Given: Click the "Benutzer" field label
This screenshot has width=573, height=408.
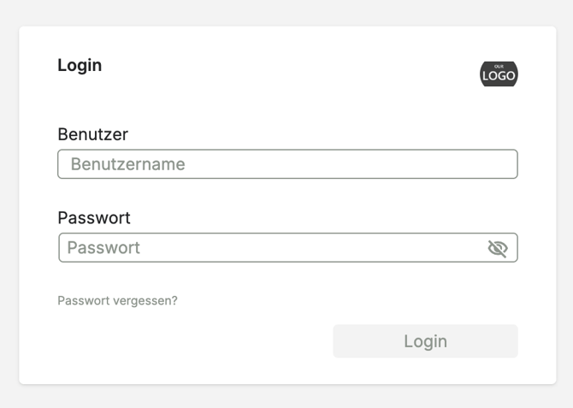Looking at the screenshot, I should (x=92, y=134).
